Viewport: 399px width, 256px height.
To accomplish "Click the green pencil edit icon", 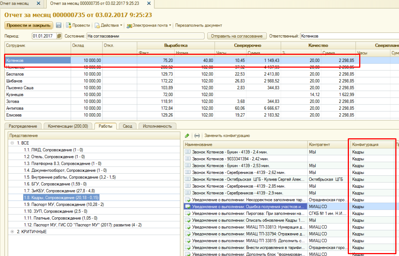I will (187, 136).
